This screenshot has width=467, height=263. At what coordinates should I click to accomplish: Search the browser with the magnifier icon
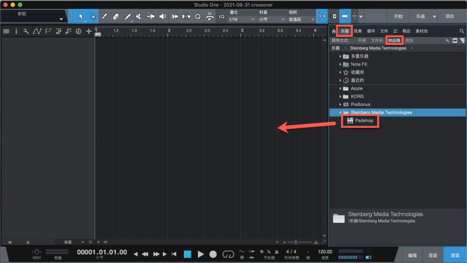coord(462,31)
